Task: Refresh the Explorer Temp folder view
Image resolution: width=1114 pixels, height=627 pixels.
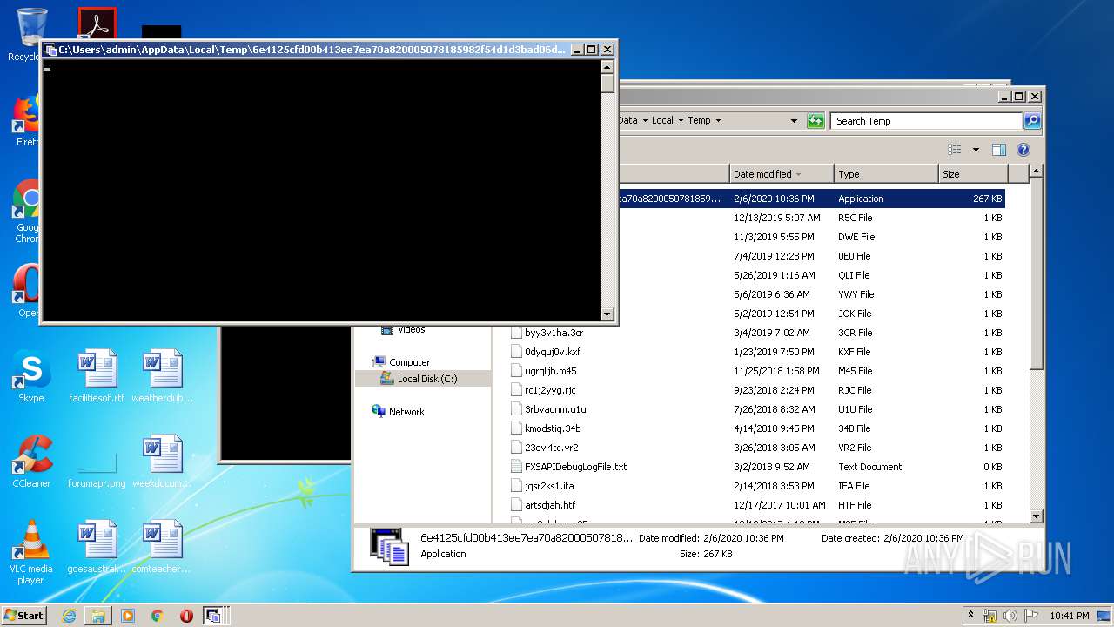Action: point(815,121)
